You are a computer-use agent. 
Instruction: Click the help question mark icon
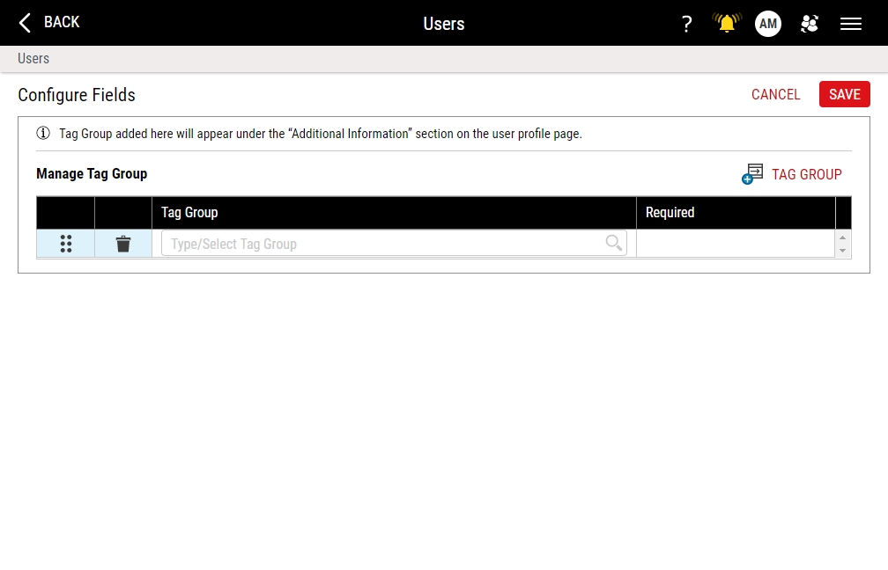coord(686,24)
